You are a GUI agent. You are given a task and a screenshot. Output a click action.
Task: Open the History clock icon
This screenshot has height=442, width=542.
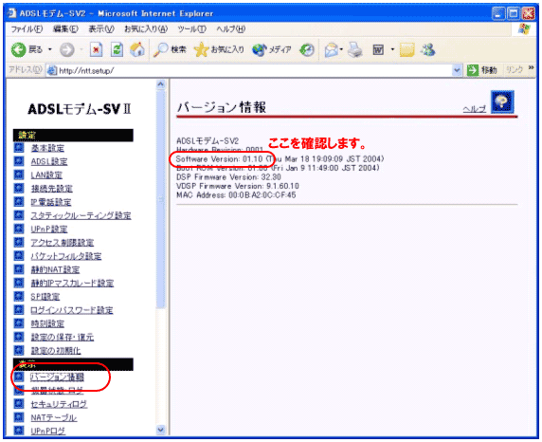coord(307,50)
